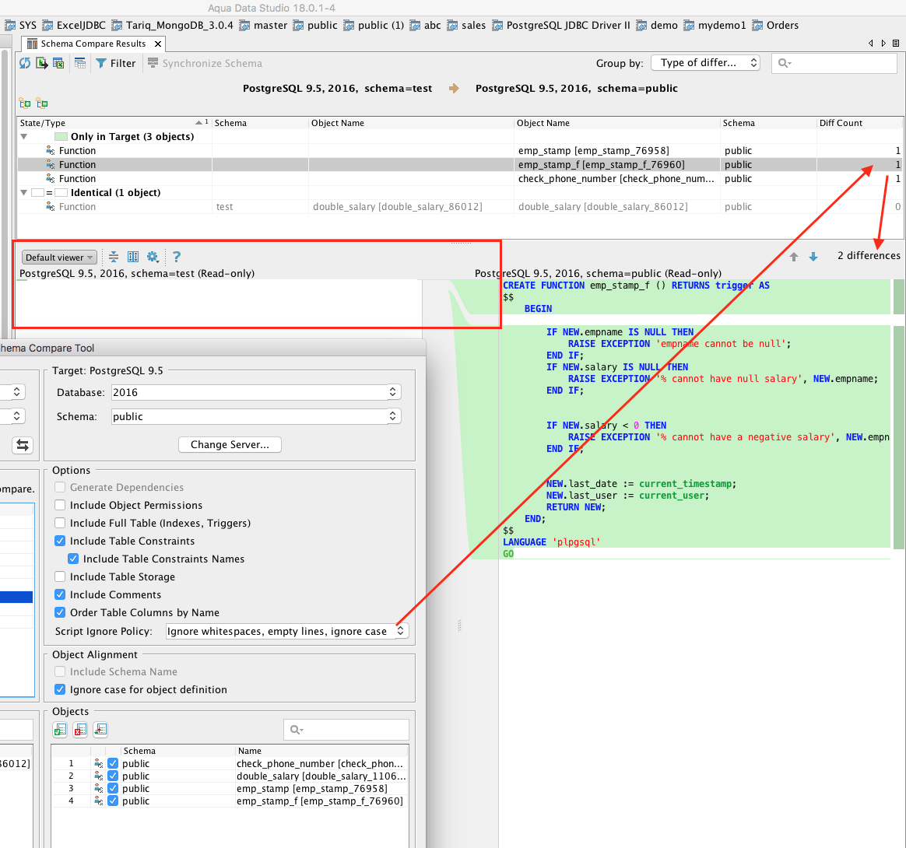The width and height of the screenshot is (906, 848).
Task: Uncheck Include Table Constraints Names
Action: pos(73,559)
